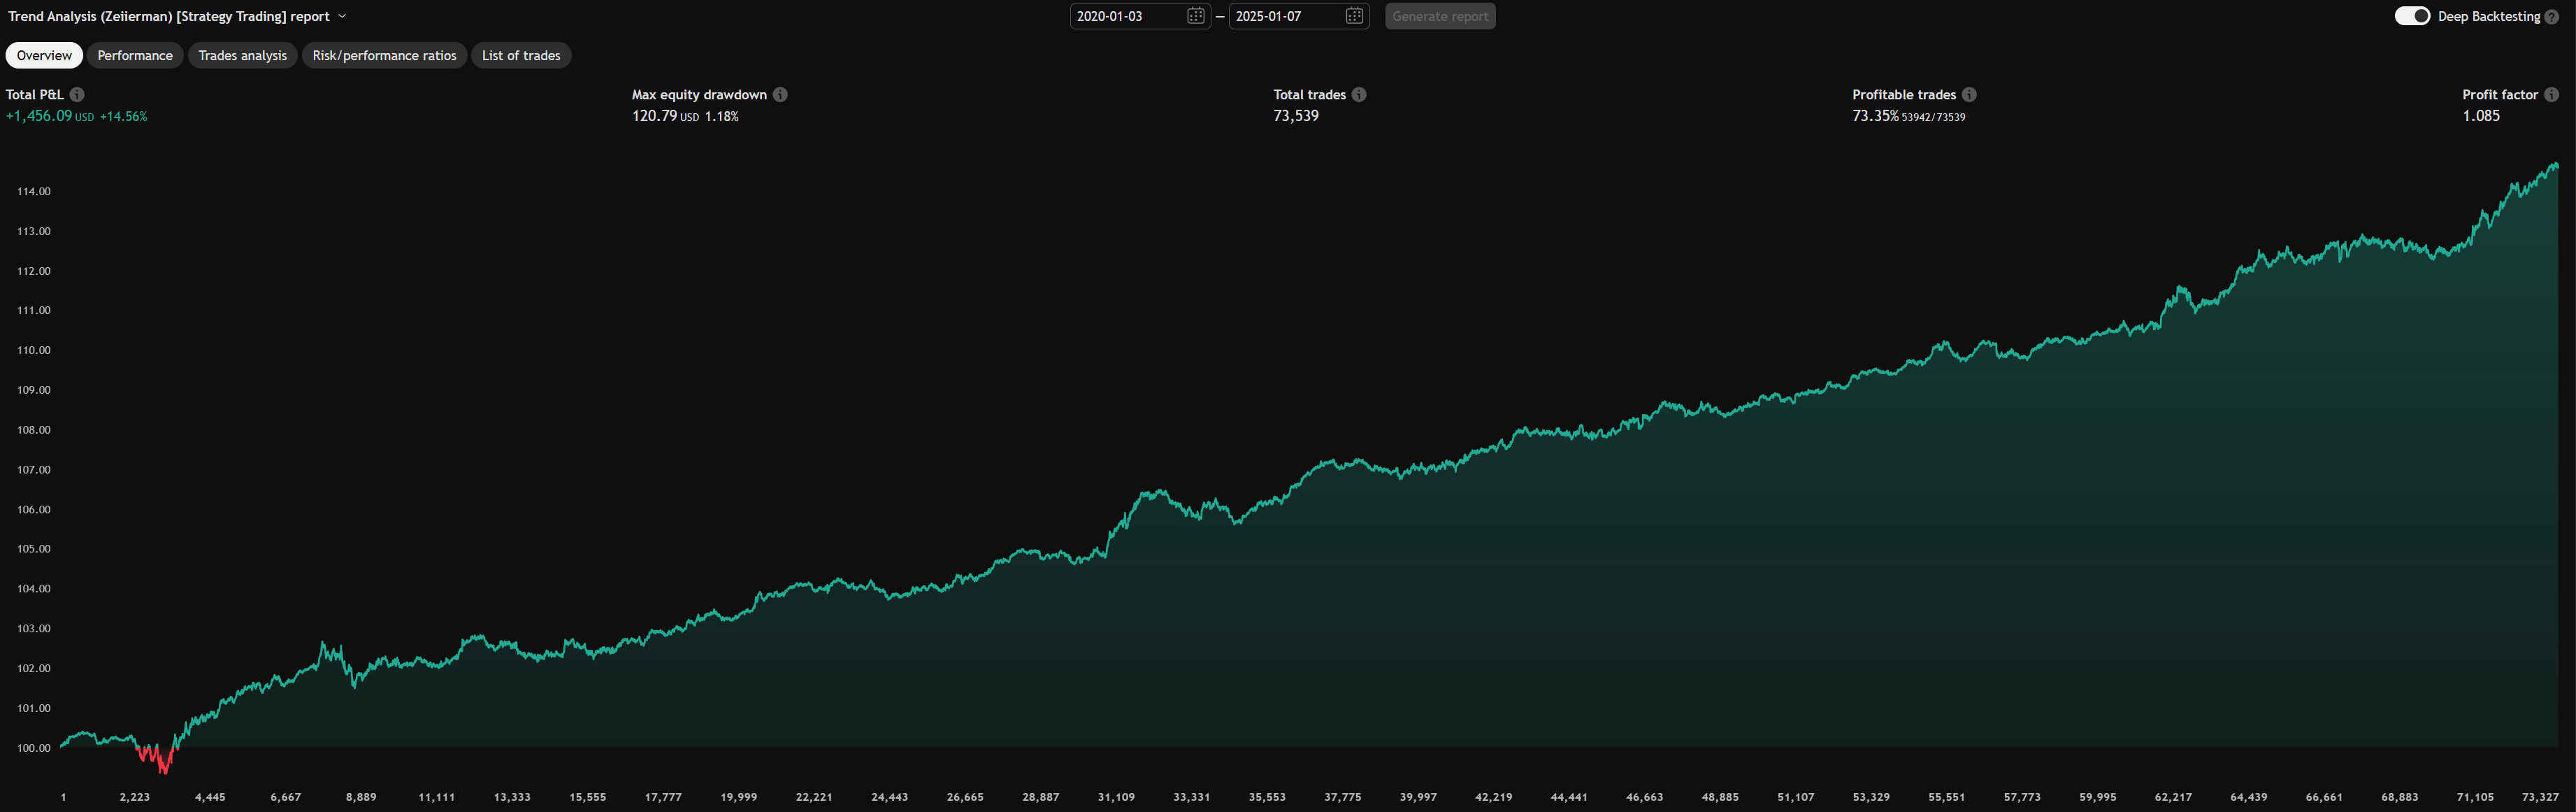Image resolution: width=2576 pixels, height=812 pixels.
Task: Open the List of trades tab
Action: tap(521, 55)
